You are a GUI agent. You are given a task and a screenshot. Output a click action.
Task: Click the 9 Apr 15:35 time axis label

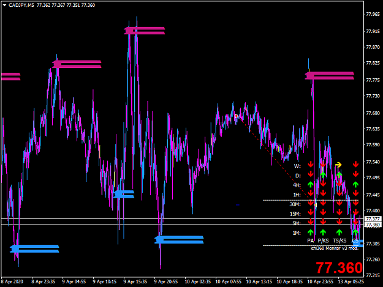[135, 281]
